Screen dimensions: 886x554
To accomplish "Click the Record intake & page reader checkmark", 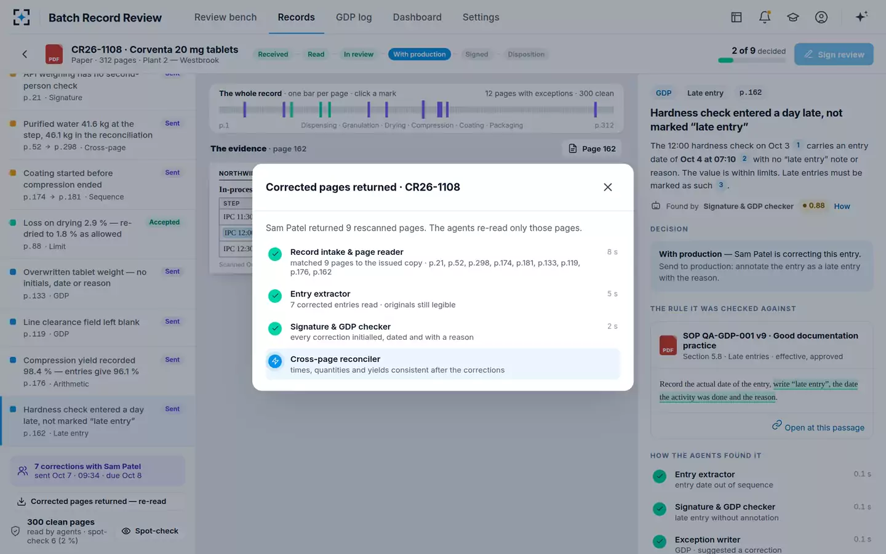I will coord(275,254).
